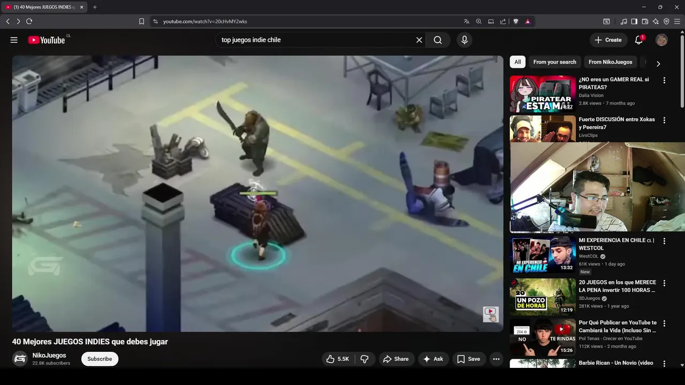Select From your search chip
This screenshot has width=685, height=385.
554,62
